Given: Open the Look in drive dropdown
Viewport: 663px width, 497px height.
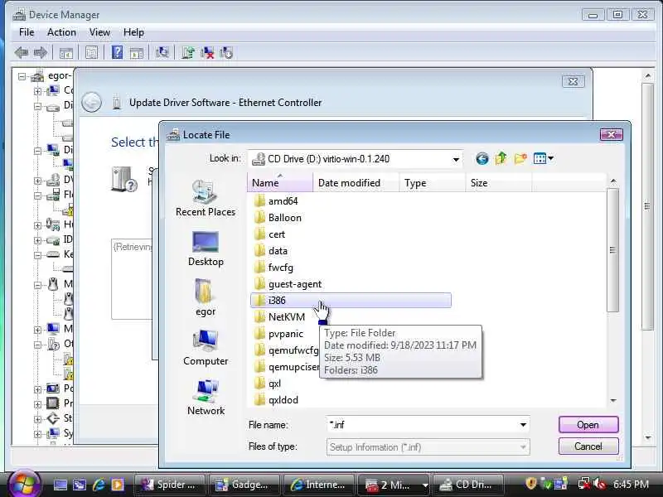Looking at the screenshot, I should pyautogui.click(x=456, y=159).
